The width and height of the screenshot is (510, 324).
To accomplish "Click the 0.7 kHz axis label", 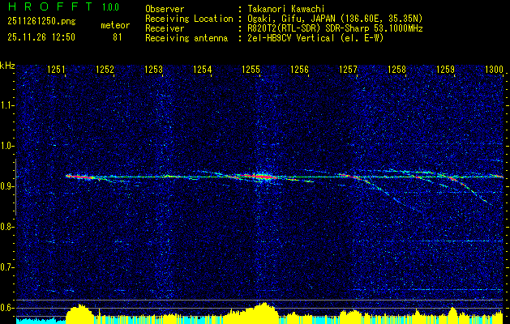I will [6, 267].
